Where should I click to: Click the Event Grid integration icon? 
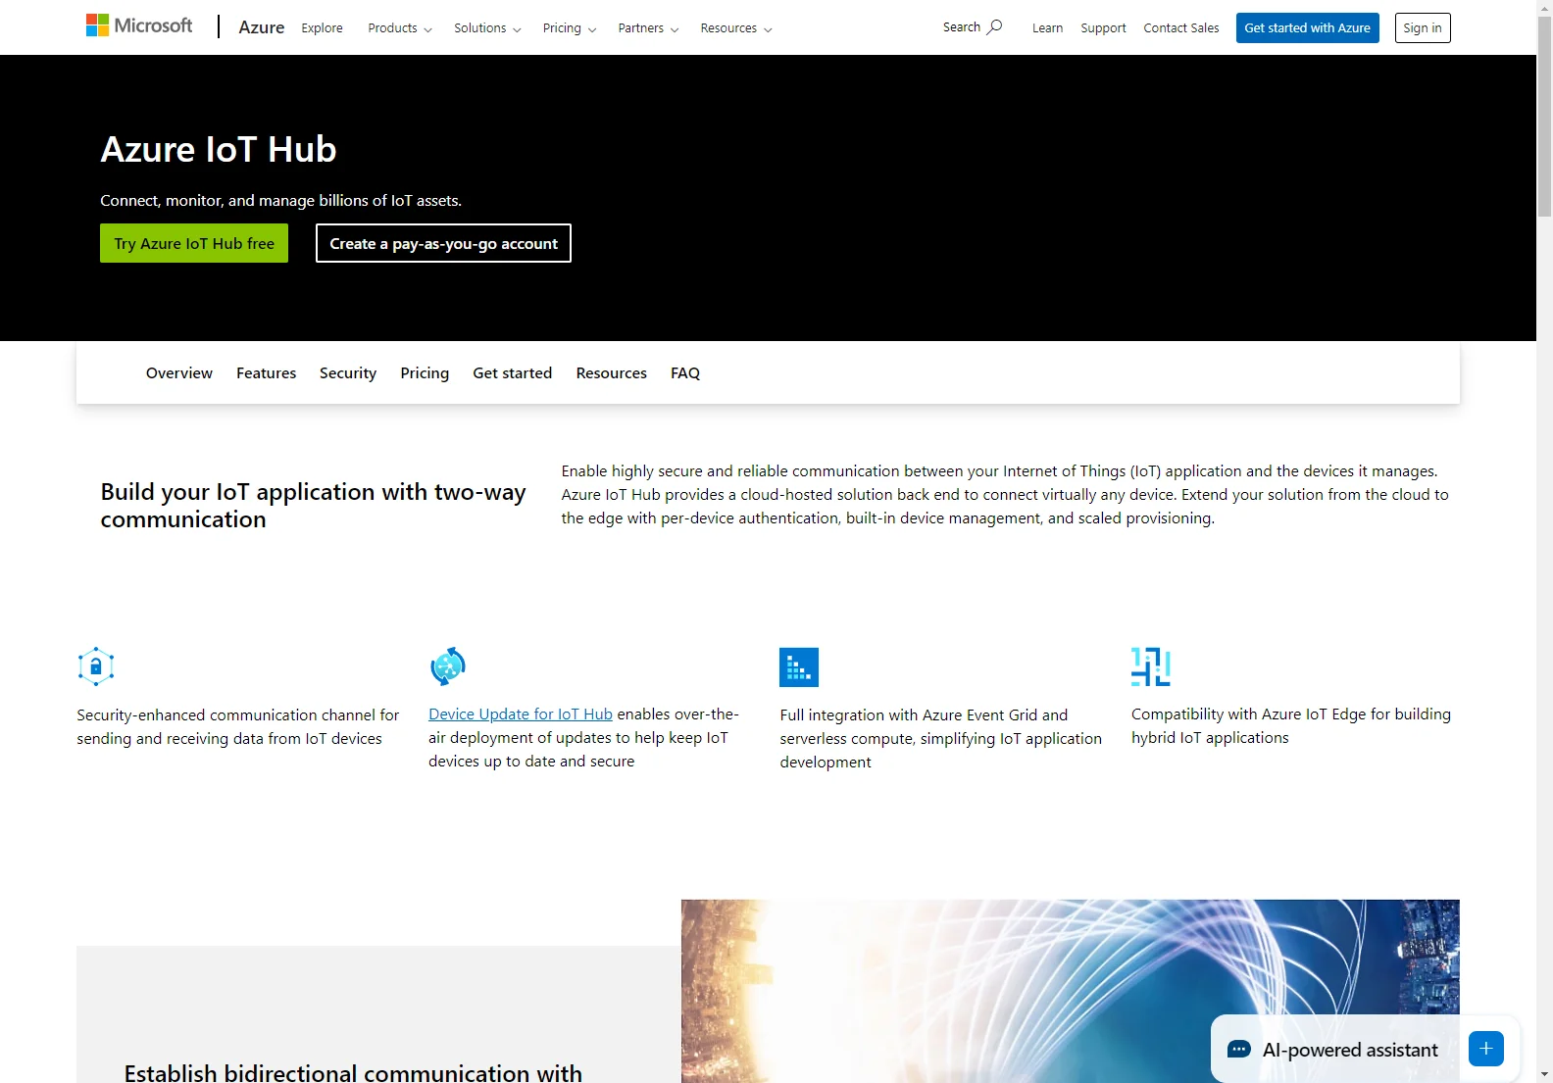click(x=799, y=667)
